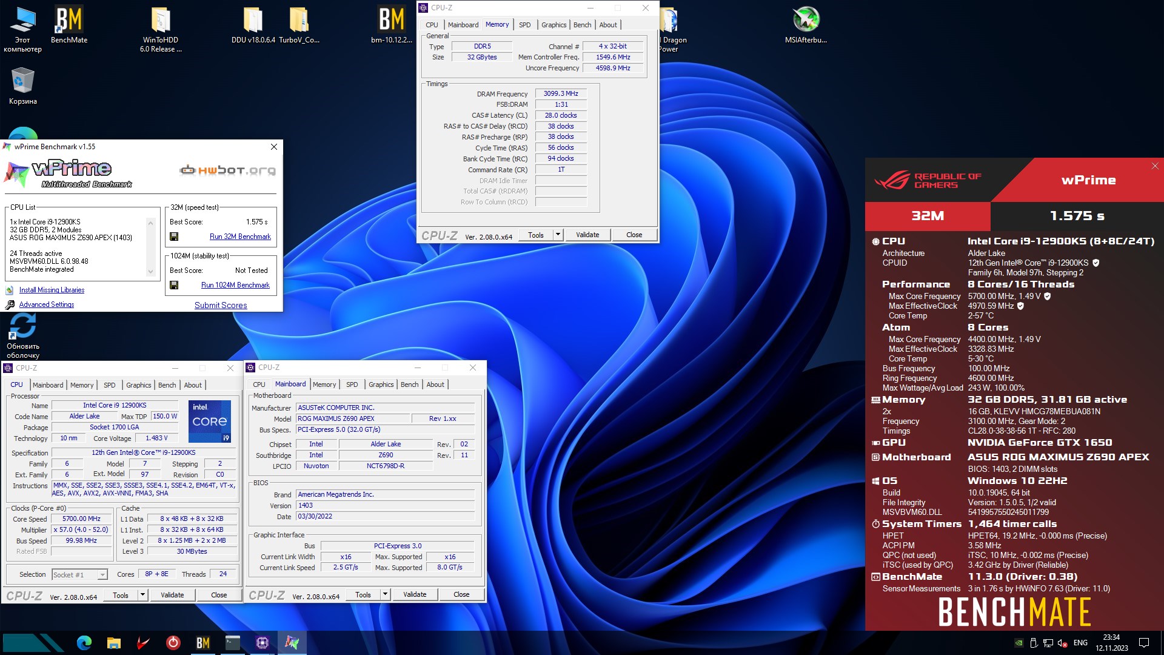Screen dimensions: 1164x655
Task: Open About tab in Mainboard CPU-Z window
Action: tap(435, 385)
